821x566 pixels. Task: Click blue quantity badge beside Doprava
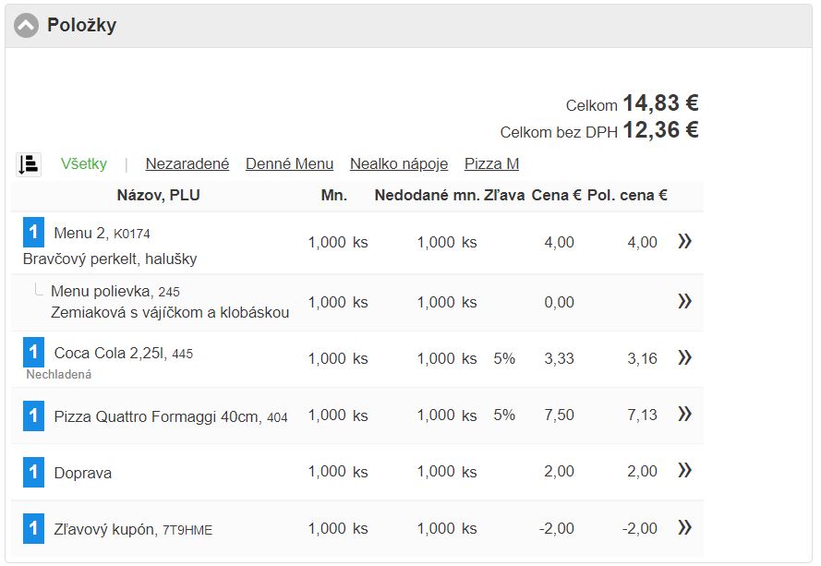coord(33,473)
